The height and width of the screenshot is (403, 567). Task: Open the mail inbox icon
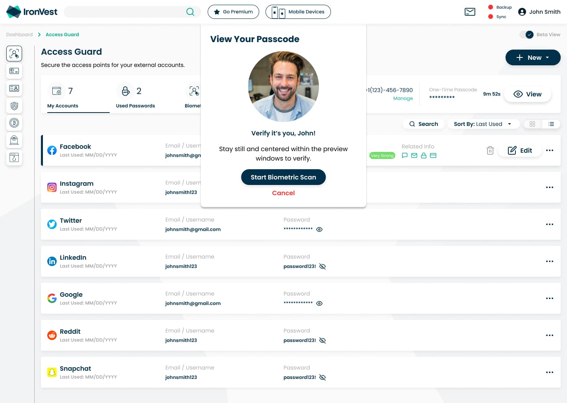470,12
